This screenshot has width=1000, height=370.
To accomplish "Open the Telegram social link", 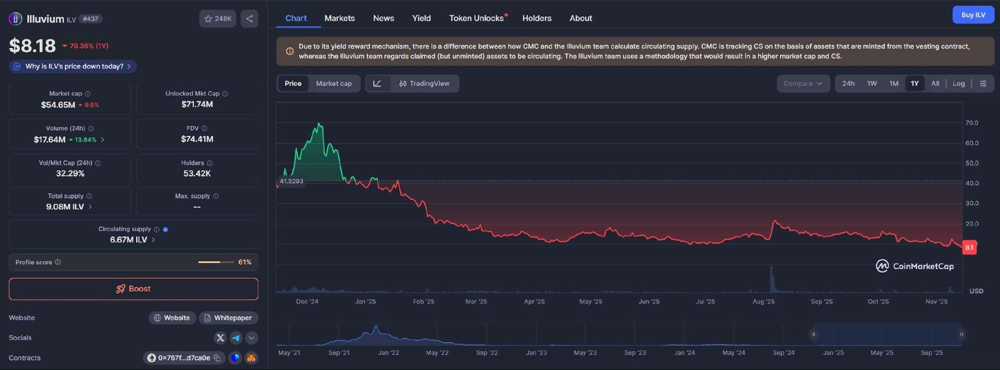I will [236, 338].
